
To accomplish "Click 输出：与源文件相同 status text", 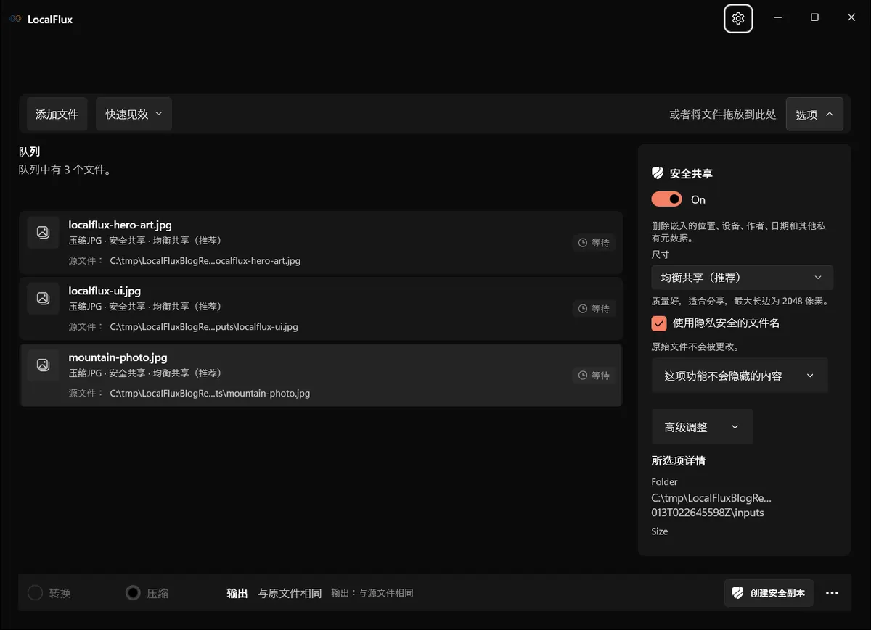I will tap(372, 593).
